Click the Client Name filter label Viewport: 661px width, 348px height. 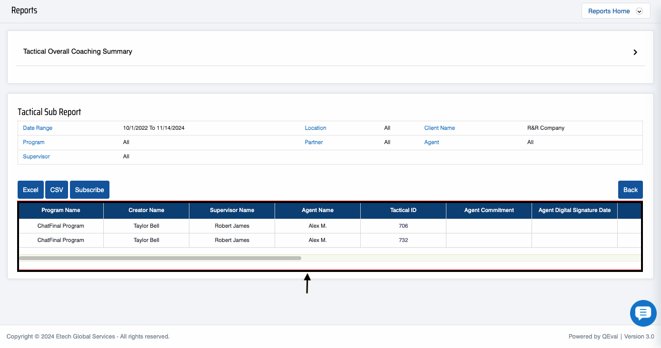click(439, 128)
